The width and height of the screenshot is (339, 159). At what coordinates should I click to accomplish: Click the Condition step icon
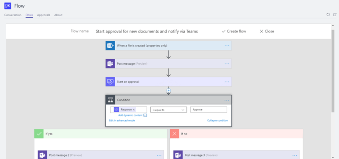click(110, 100)
